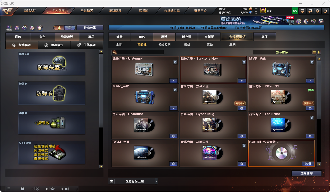
Task: Select the 模式专属 sub-tab
Action: point(164,44)
